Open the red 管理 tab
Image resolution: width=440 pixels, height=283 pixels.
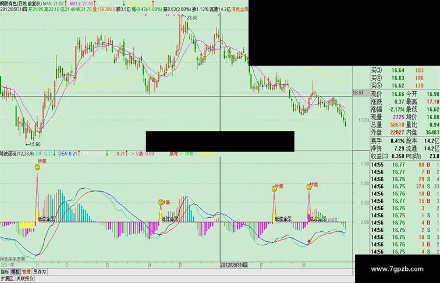click(26, 272)
